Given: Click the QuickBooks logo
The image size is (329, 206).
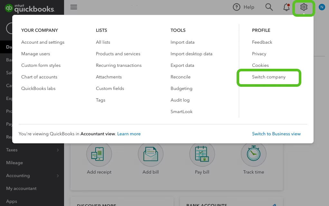Looking at the screenshot, I should point(31,7).
